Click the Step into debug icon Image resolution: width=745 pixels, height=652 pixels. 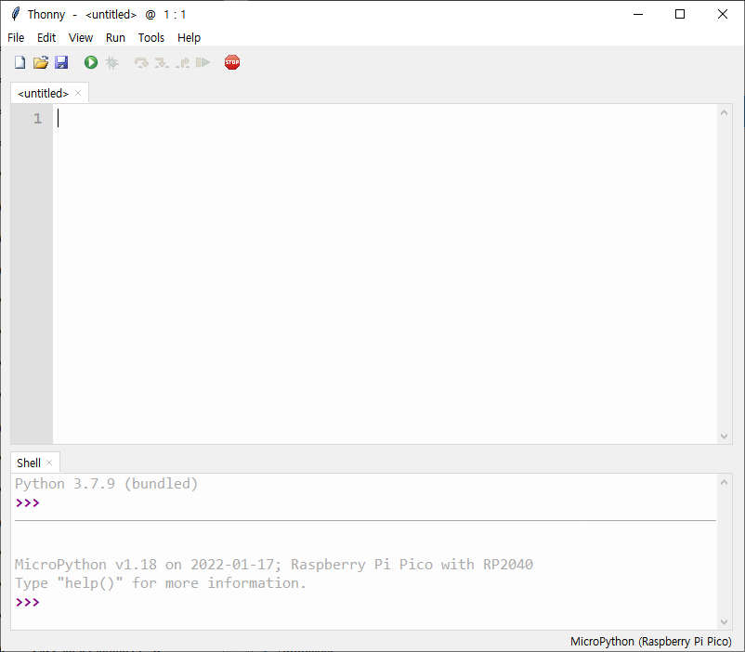[162, 63]
